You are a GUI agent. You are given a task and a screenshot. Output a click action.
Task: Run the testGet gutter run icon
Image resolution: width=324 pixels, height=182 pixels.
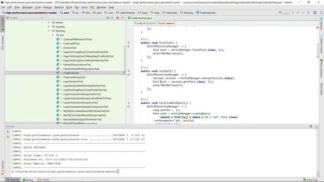129,71
